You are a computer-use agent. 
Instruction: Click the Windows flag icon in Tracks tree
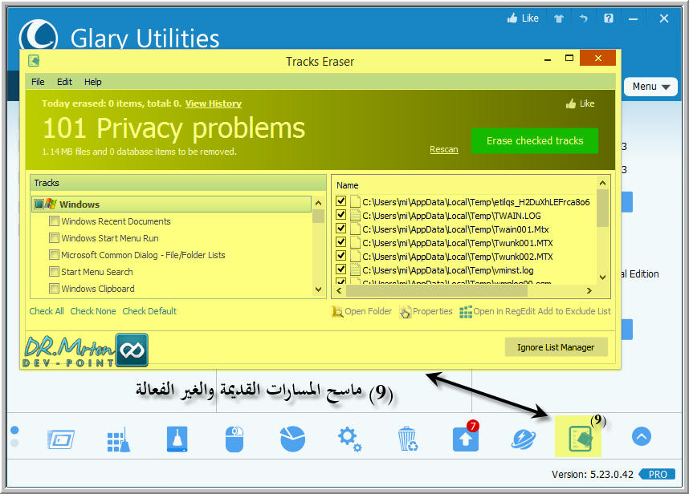[x=51, y=204]
